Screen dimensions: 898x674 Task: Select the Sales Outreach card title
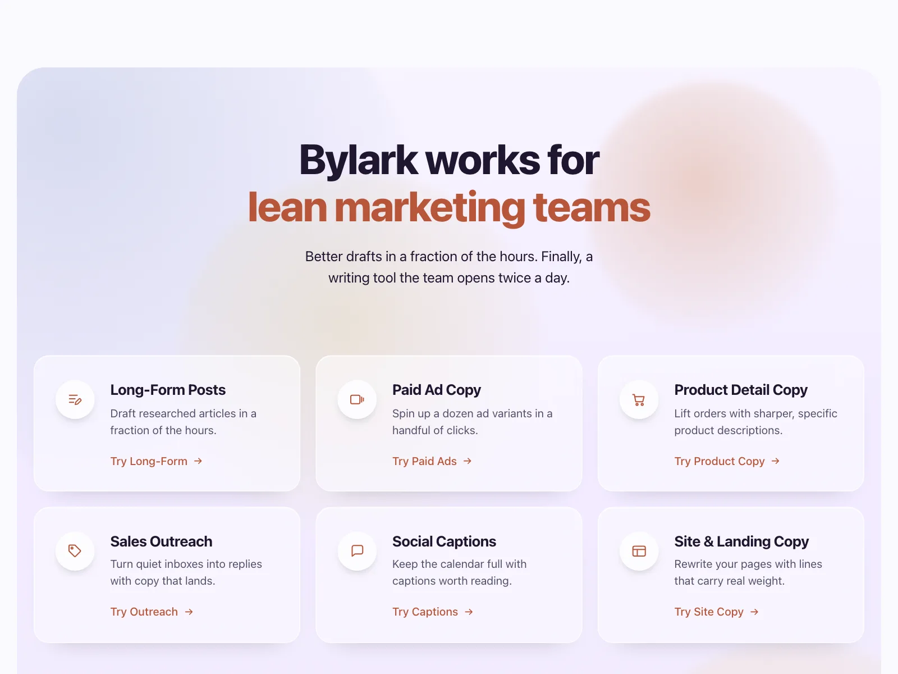coord(161,541)
